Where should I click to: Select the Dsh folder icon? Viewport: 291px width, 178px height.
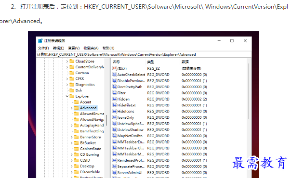[x=72, y=90]
